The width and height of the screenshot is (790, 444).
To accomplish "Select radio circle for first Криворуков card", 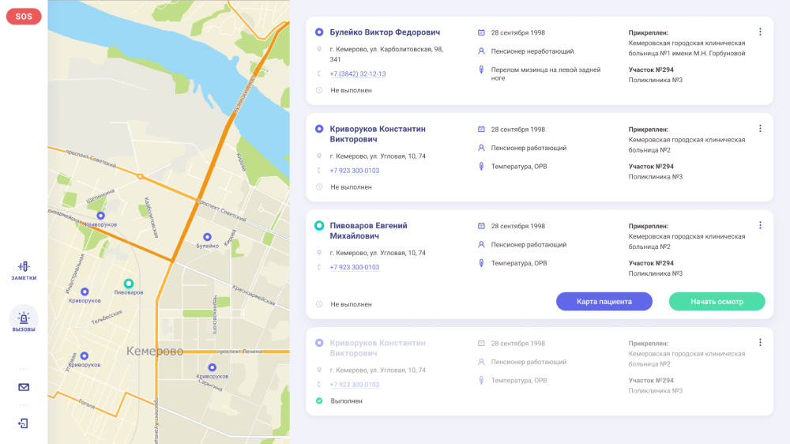I will click(x=319, y=129).
